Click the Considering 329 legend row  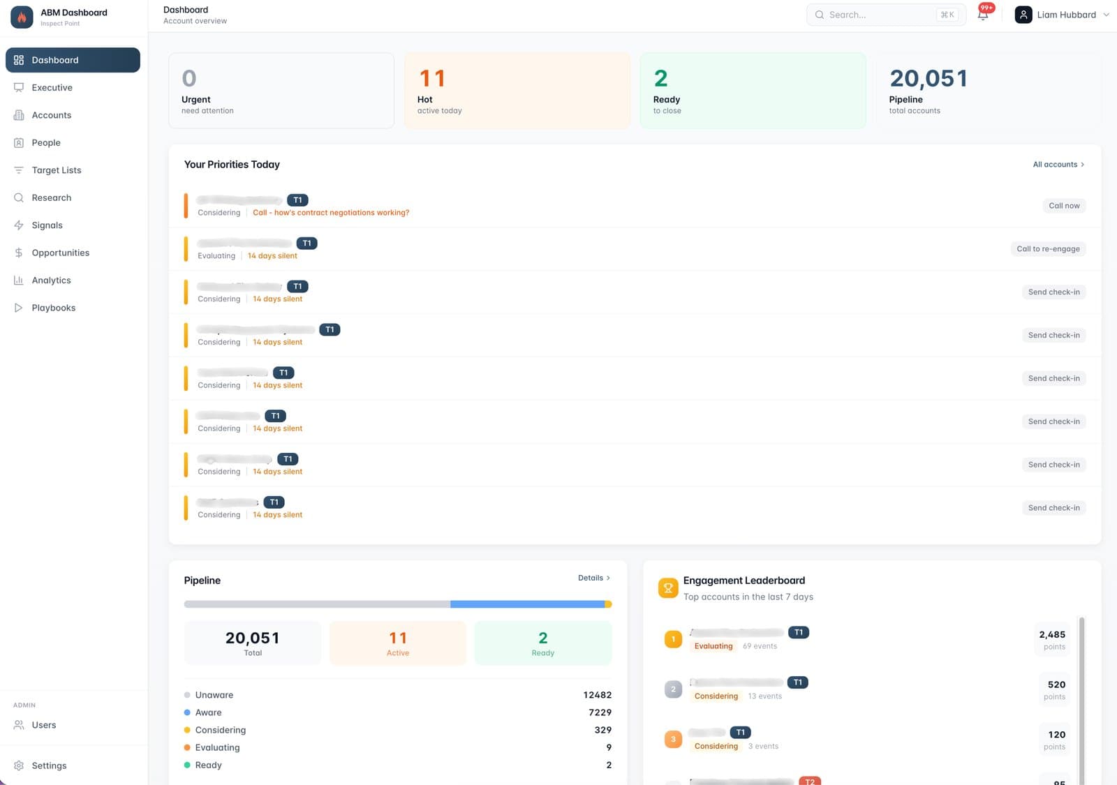(398, 730)
